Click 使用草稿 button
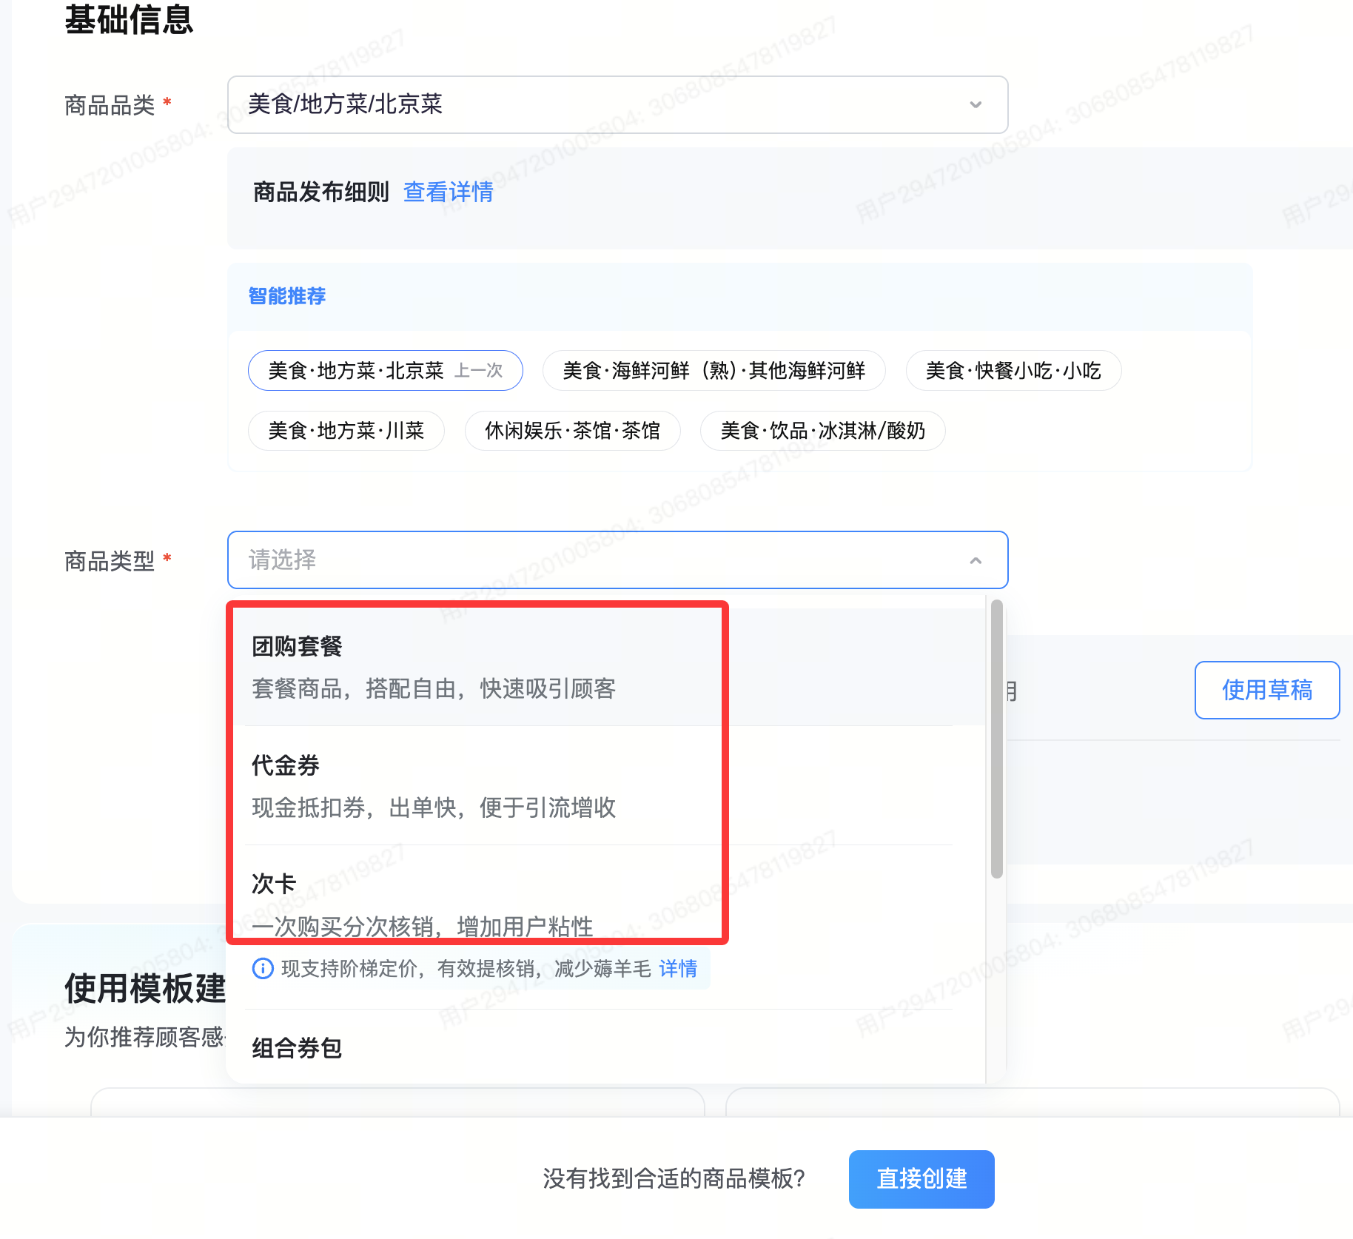1353x1239 pixels. pyautogui.click(x=1266, y=690)
